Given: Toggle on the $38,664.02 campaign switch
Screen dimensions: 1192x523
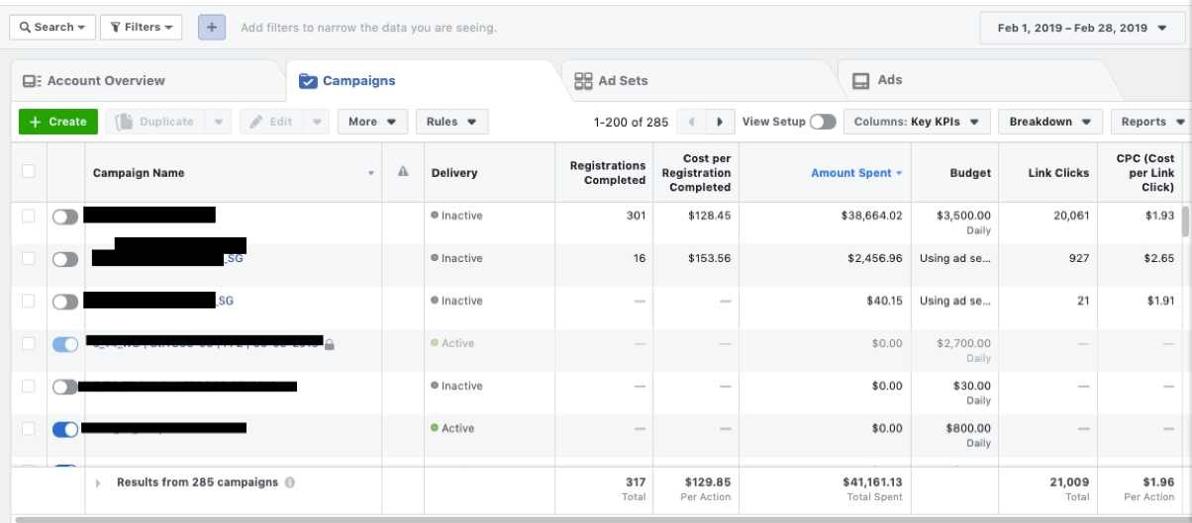Looking at the screenshot, I should pos(65,217).
